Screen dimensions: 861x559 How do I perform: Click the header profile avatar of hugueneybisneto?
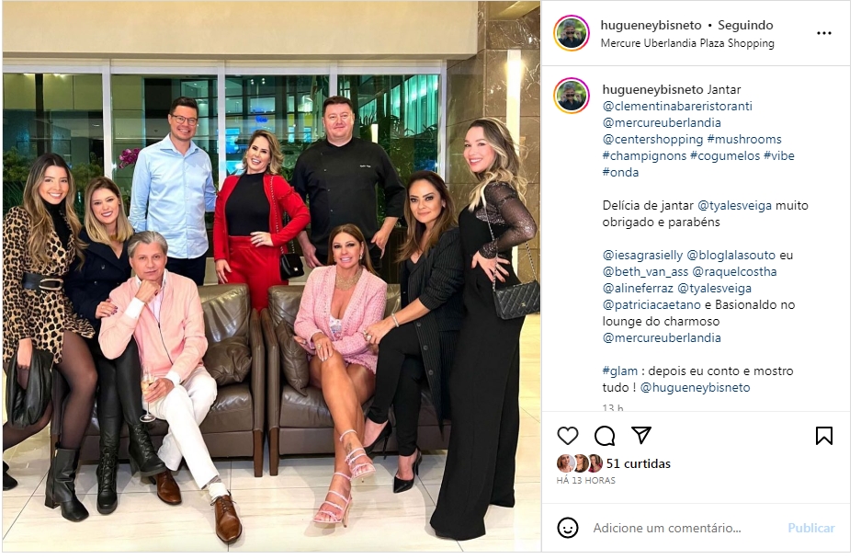pyautogui.click(x=571, y=33)
